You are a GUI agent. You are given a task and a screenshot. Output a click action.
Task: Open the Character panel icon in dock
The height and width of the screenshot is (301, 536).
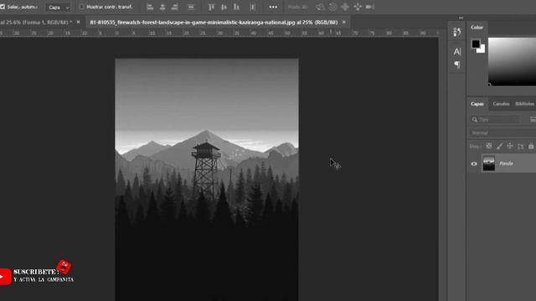[x=457, y=52]
